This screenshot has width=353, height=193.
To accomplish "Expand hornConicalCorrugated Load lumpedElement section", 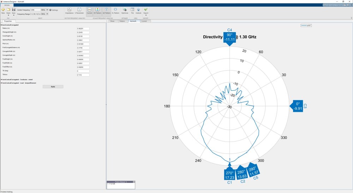I will [1, 83].
